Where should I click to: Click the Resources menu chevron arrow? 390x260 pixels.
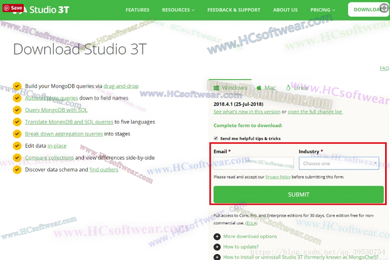(x=193, y=10)
